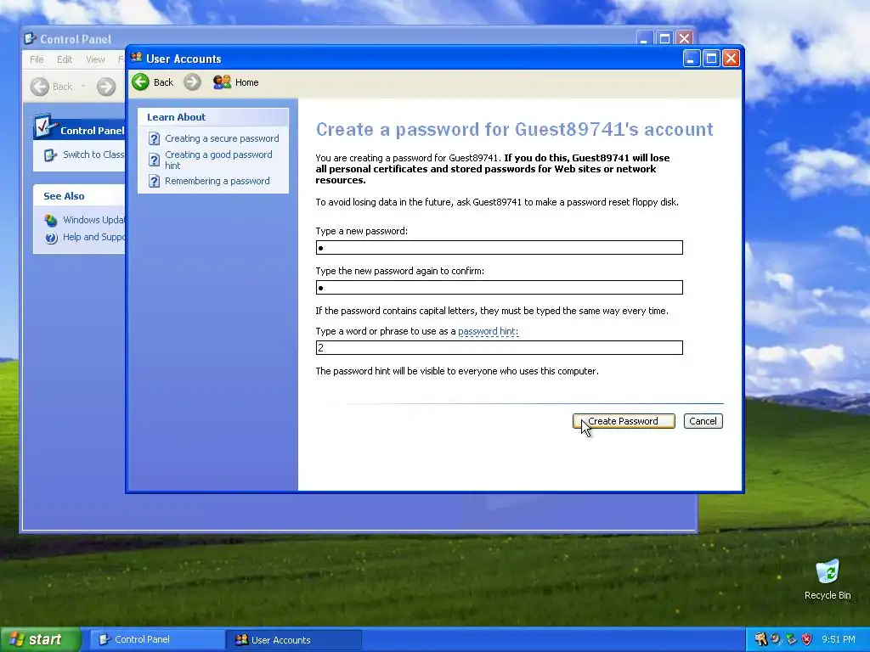Click the Switch to Classic View icon
Viewport: 870px width, 652px height.
click(50, 155)
